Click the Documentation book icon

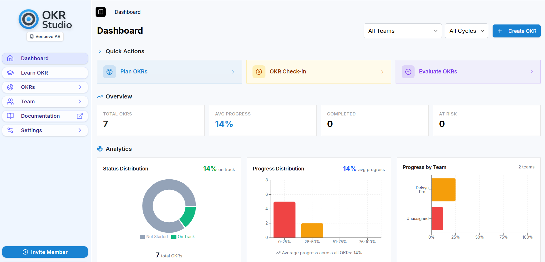pyautogui.click(x=10, y=116)
